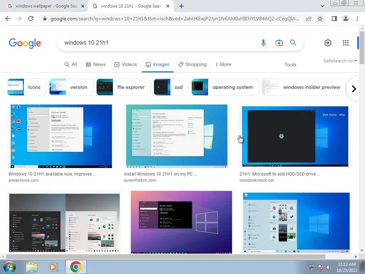This screenshot has height=274, width=365.
Task: Open the Tools button
Action: coord(290,65)
